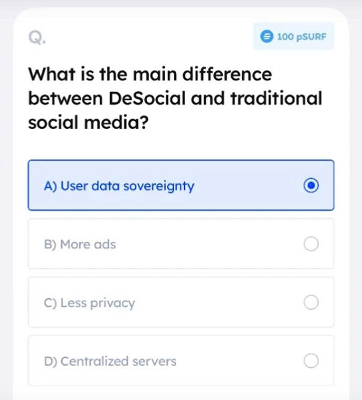Click the question heading's first line
362x400 pixels.
tap(150, 74)
